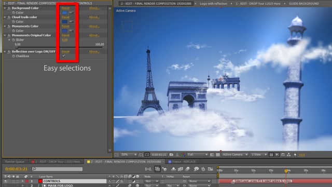
Task: Toggle the region of interest icon
Action: (212, 155)
